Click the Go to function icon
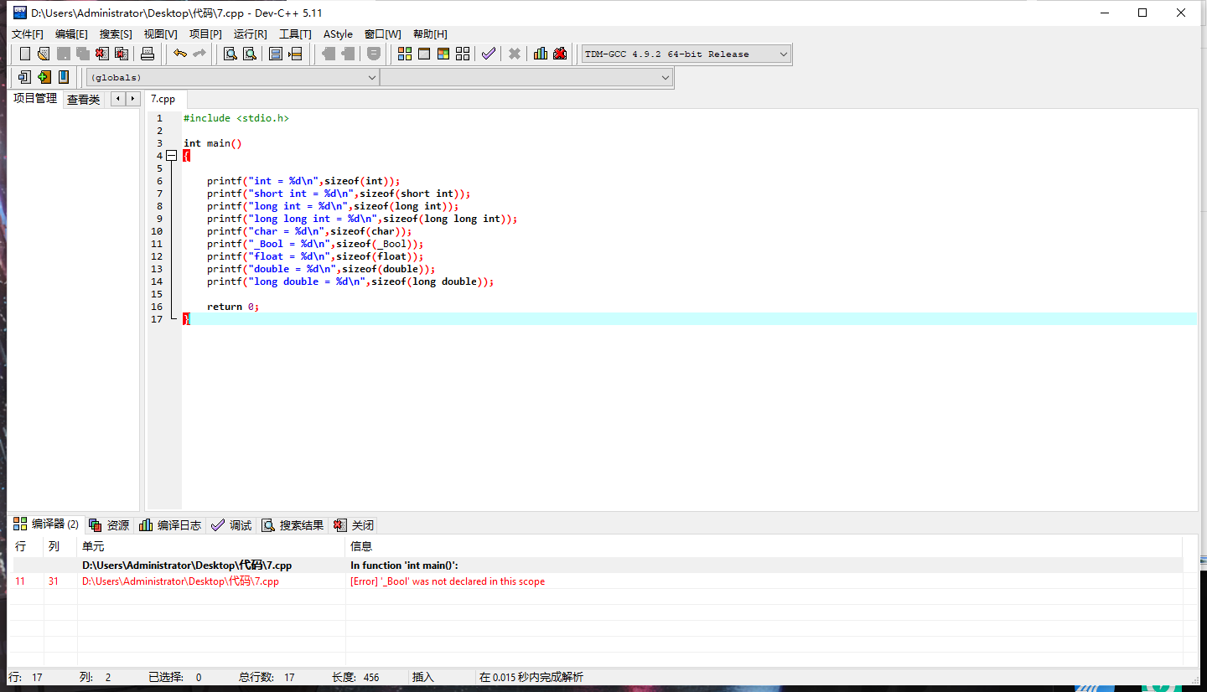The image size is (1207, 692). pos(276,54)
